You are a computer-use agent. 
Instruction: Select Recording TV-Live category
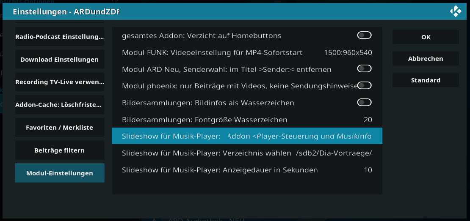click(60, 82)
